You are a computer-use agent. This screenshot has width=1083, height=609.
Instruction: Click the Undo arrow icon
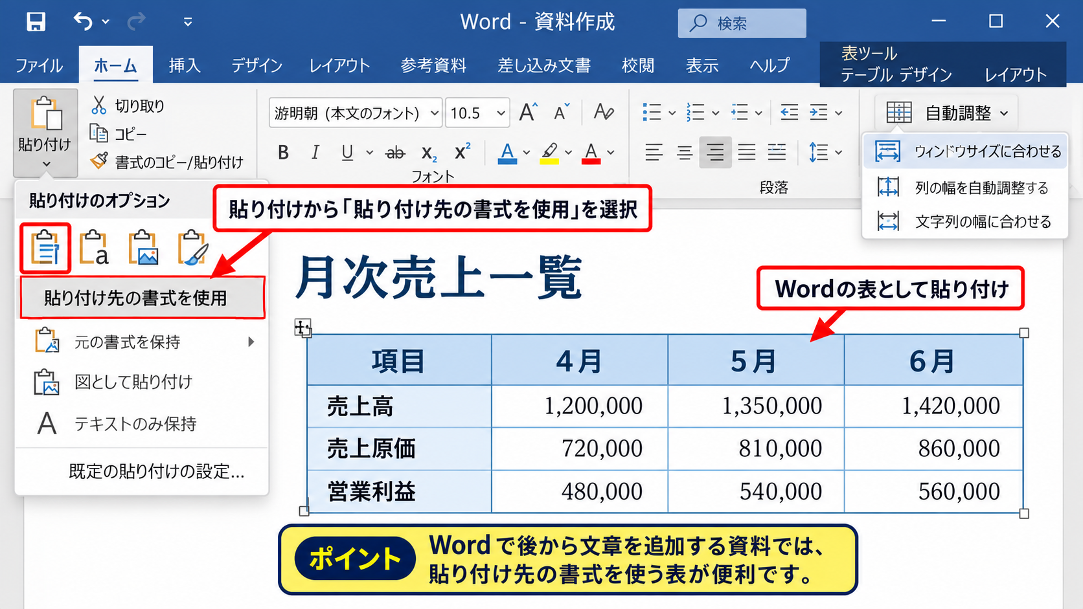point(83,21)
